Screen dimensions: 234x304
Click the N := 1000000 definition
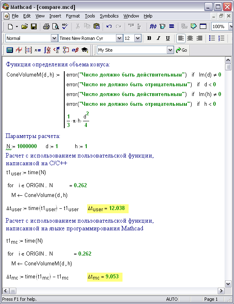click(21, 147)
